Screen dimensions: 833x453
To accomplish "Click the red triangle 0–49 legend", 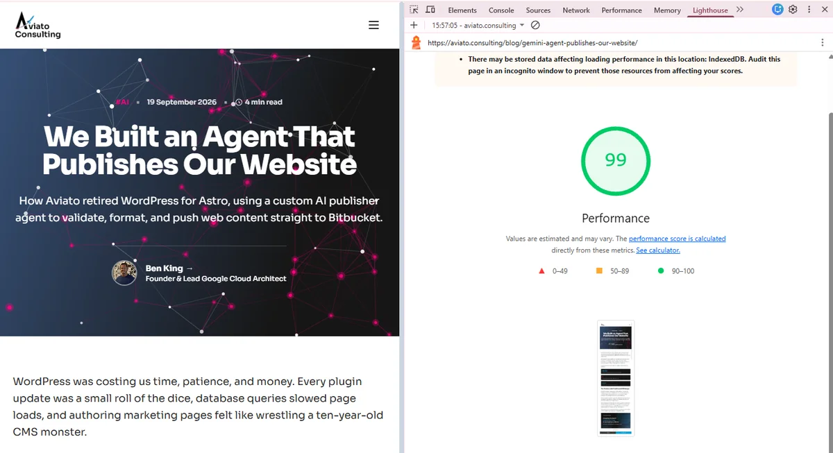I will point(553,271).
